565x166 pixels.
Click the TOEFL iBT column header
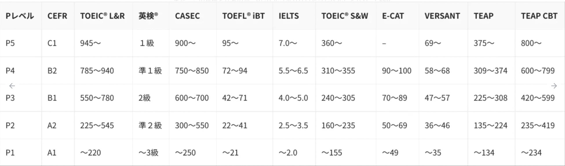243,16
